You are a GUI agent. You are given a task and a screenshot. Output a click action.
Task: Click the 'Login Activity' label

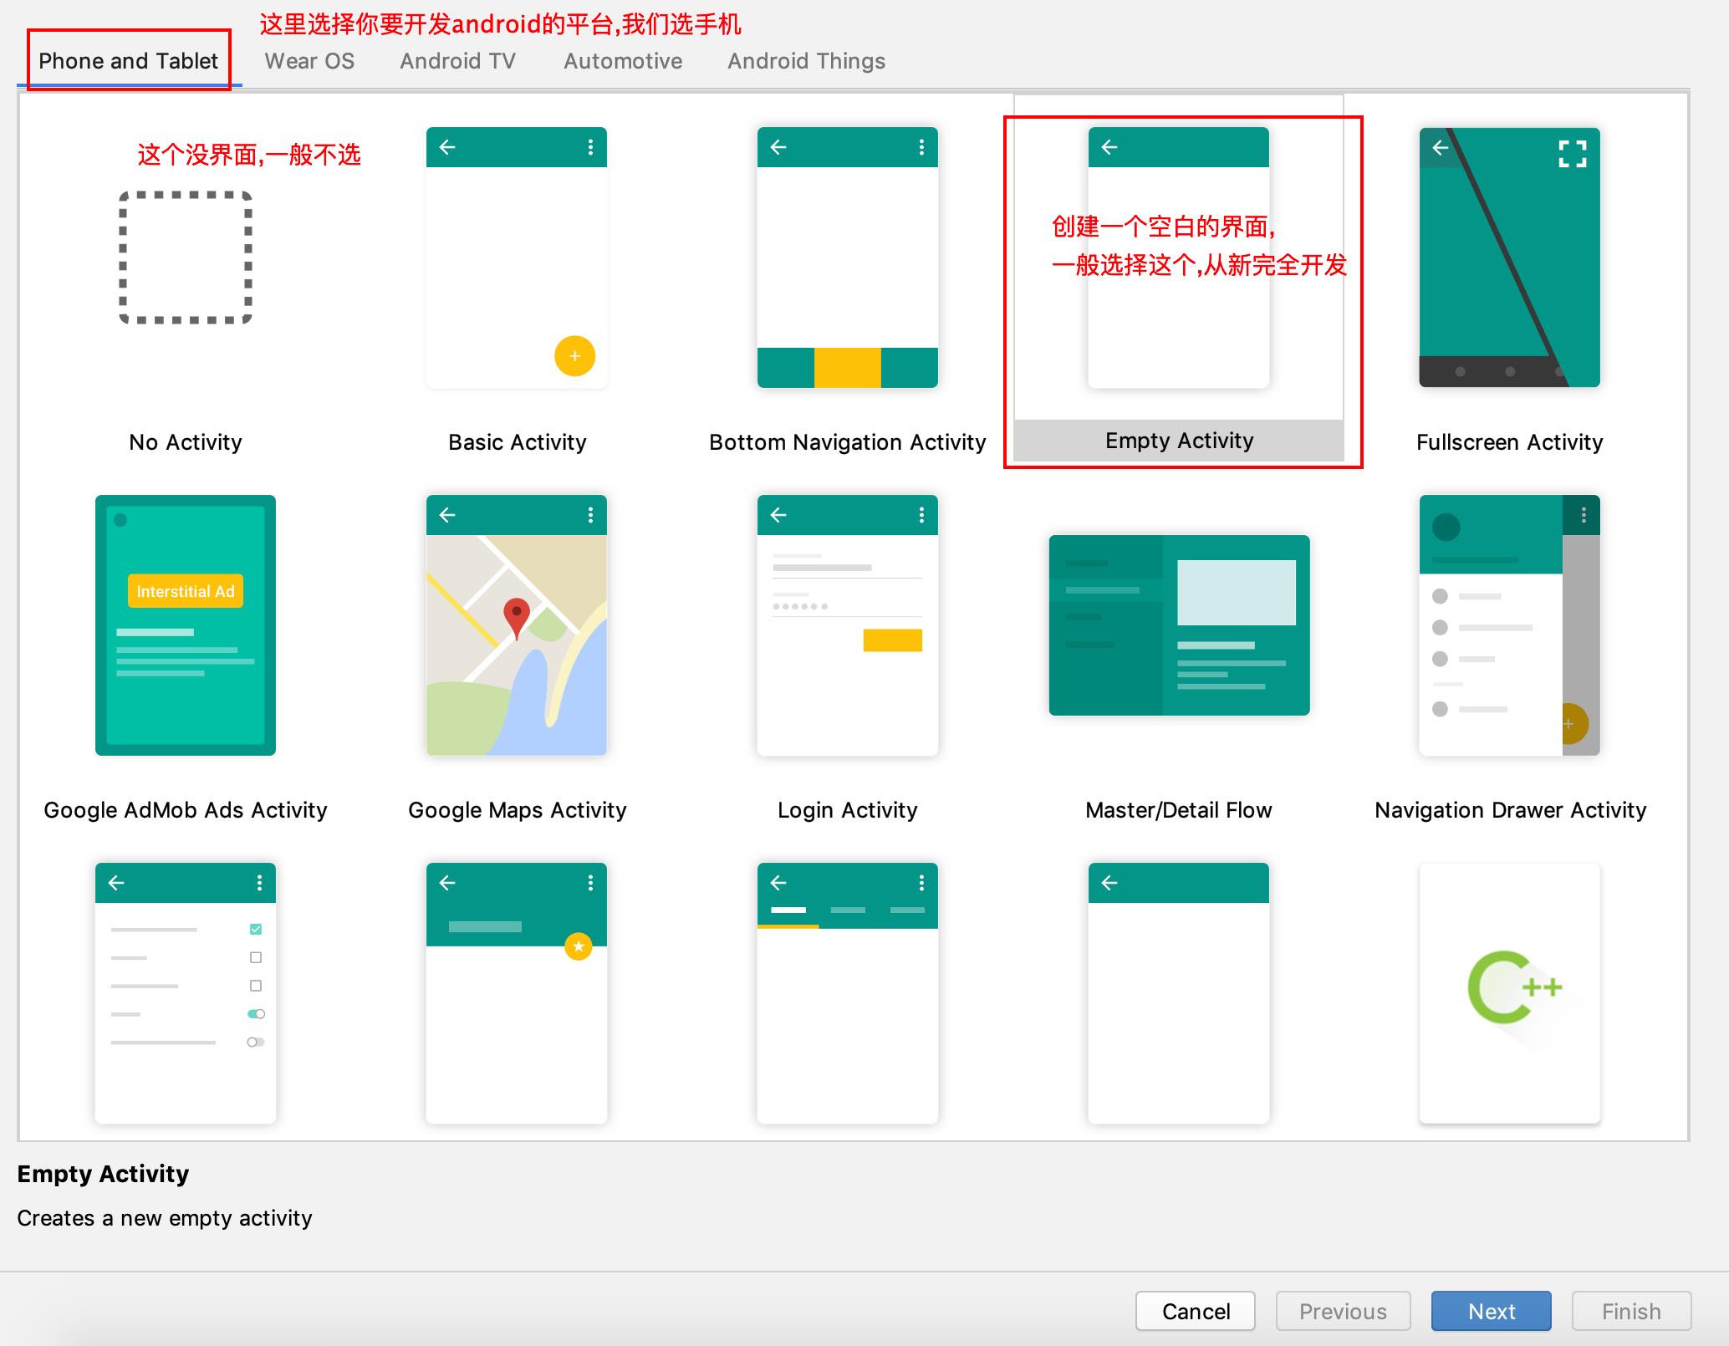click(848, 810)
